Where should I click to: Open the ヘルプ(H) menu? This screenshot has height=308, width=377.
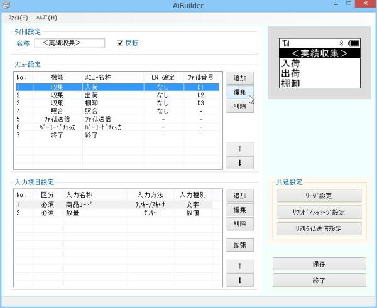pos(46,18)
